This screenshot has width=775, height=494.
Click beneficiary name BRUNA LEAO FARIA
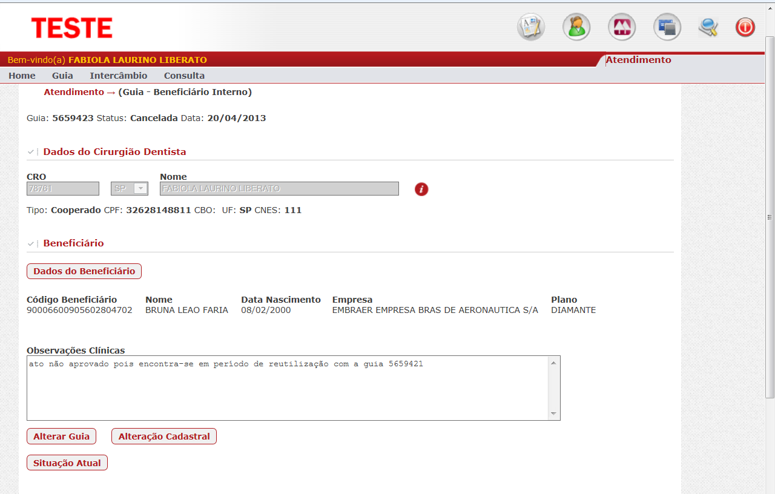coord(186,310)
